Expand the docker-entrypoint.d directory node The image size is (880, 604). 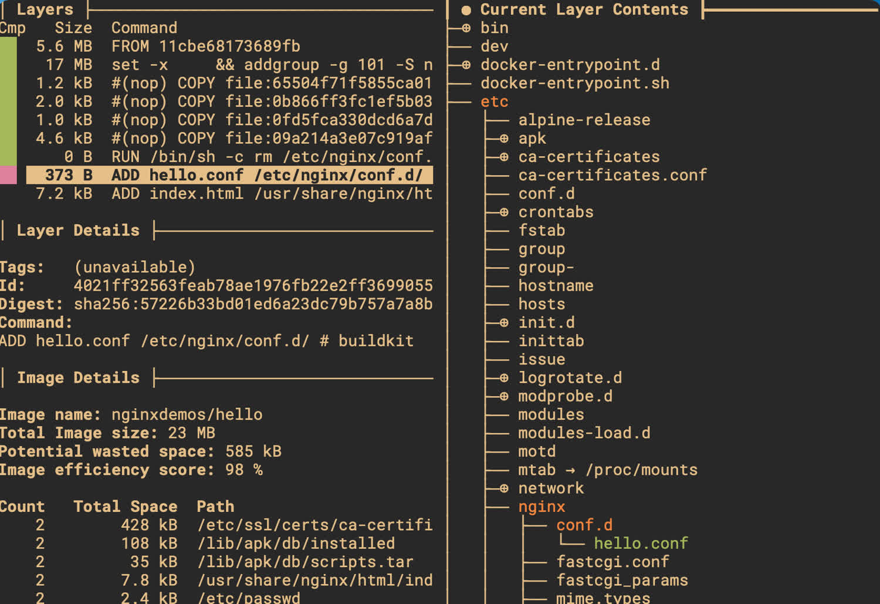pos(466,65)
